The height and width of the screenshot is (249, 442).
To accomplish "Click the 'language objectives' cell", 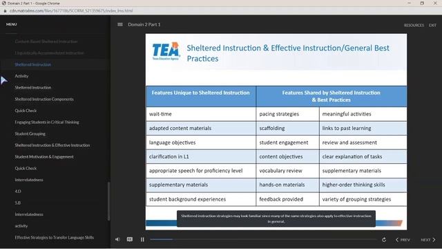I will pyautogui.click(x=201, y=142).
